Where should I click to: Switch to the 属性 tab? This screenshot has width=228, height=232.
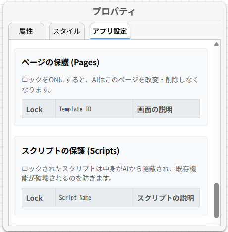click(x=26, y=31)
